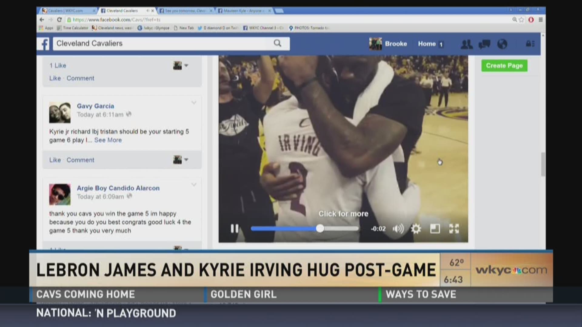This screenshot has height=327, width=582.
Task: Open the New Tab bookmark
Action: (x=184, y=28)
